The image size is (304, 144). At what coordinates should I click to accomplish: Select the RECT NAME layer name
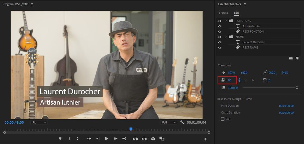(x=250, y=47)
